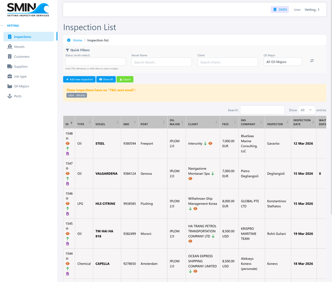Click the eye icon under ID 1544
This screenshot has width=332, height=282.
[x=68, y=264]
